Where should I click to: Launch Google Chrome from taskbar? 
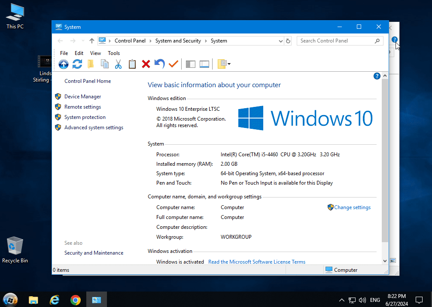[75, 300]
